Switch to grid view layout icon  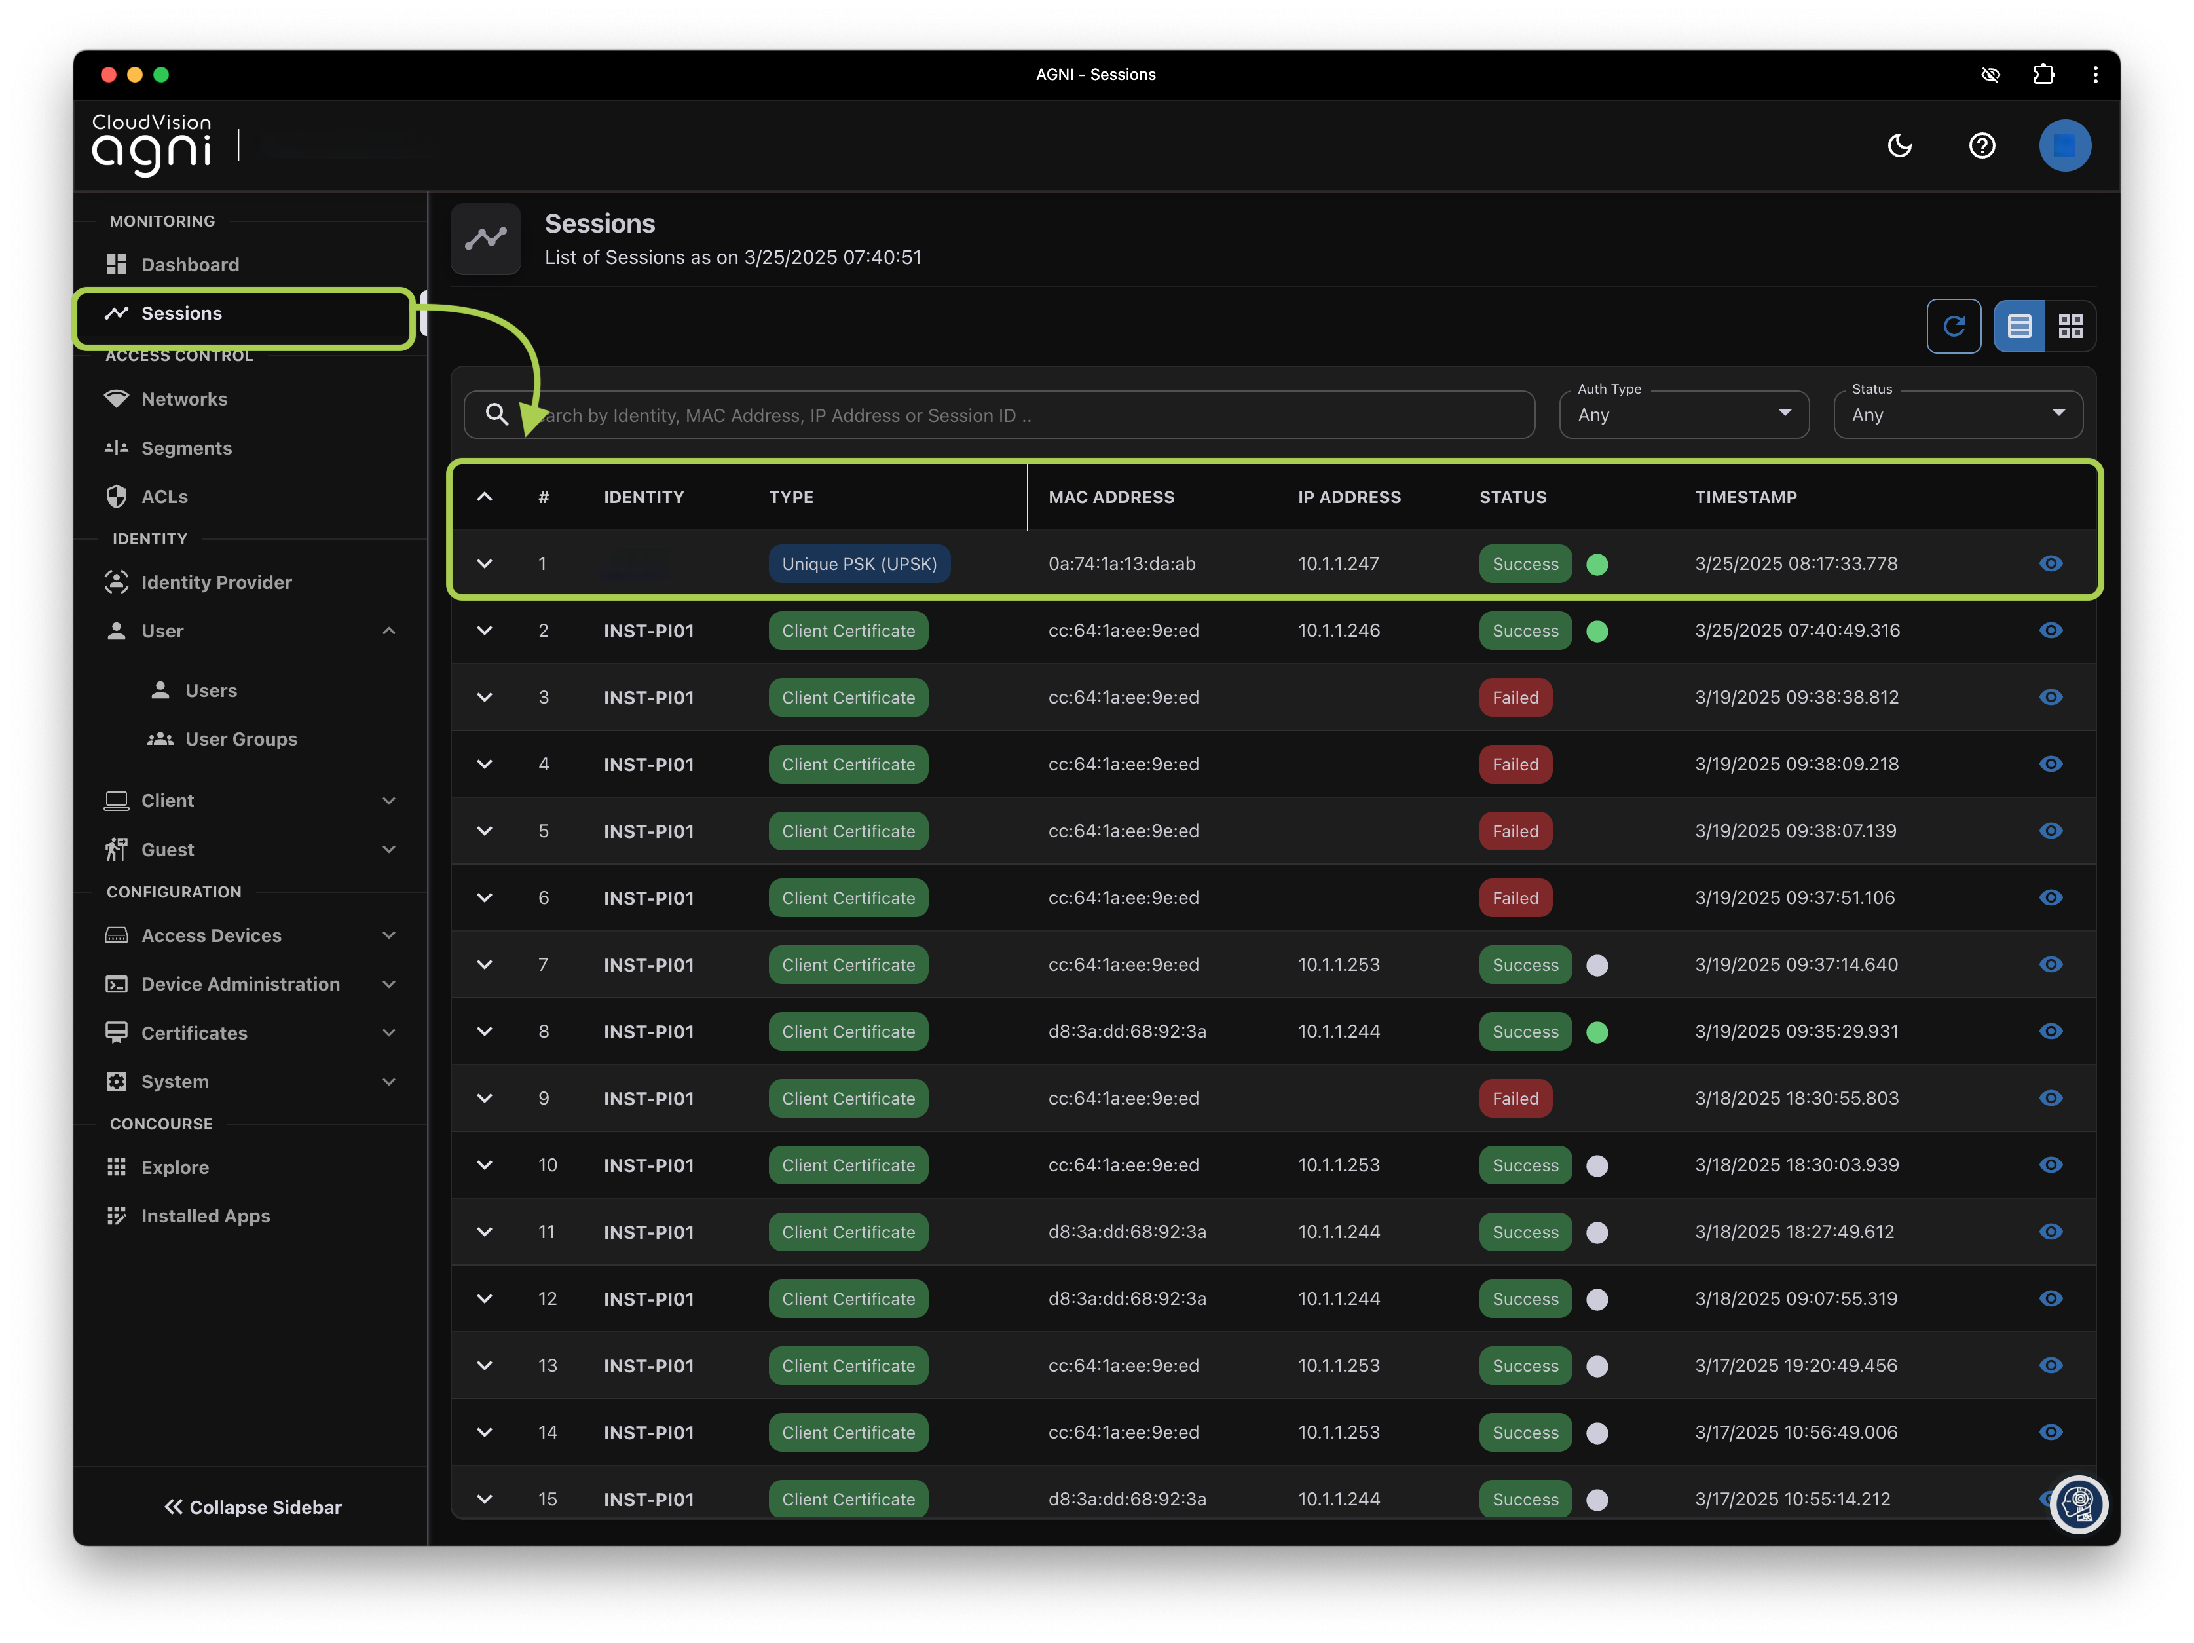(2070, 326)
